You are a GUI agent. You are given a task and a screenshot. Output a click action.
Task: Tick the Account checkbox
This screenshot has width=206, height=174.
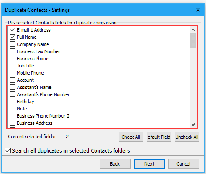pos(12,80)
